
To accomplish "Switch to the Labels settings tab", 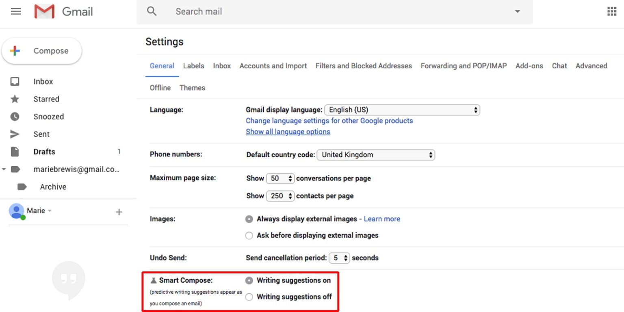I will 194,66.
